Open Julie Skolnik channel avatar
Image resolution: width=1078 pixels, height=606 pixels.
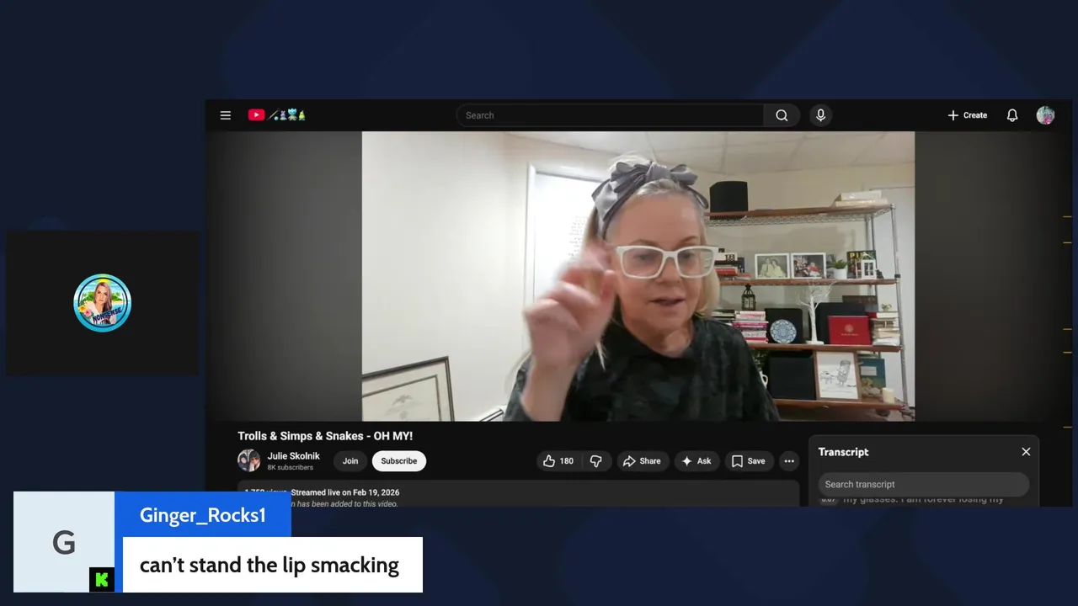(x=248, y=460)
